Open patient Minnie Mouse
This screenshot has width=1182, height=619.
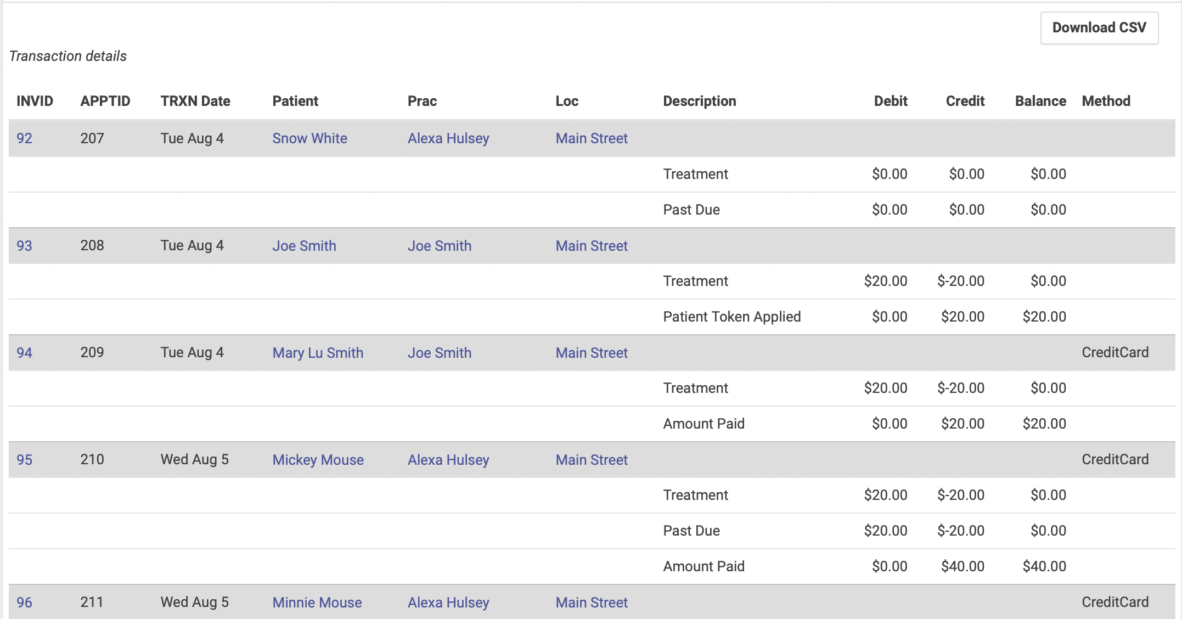(x=317, y=603)
